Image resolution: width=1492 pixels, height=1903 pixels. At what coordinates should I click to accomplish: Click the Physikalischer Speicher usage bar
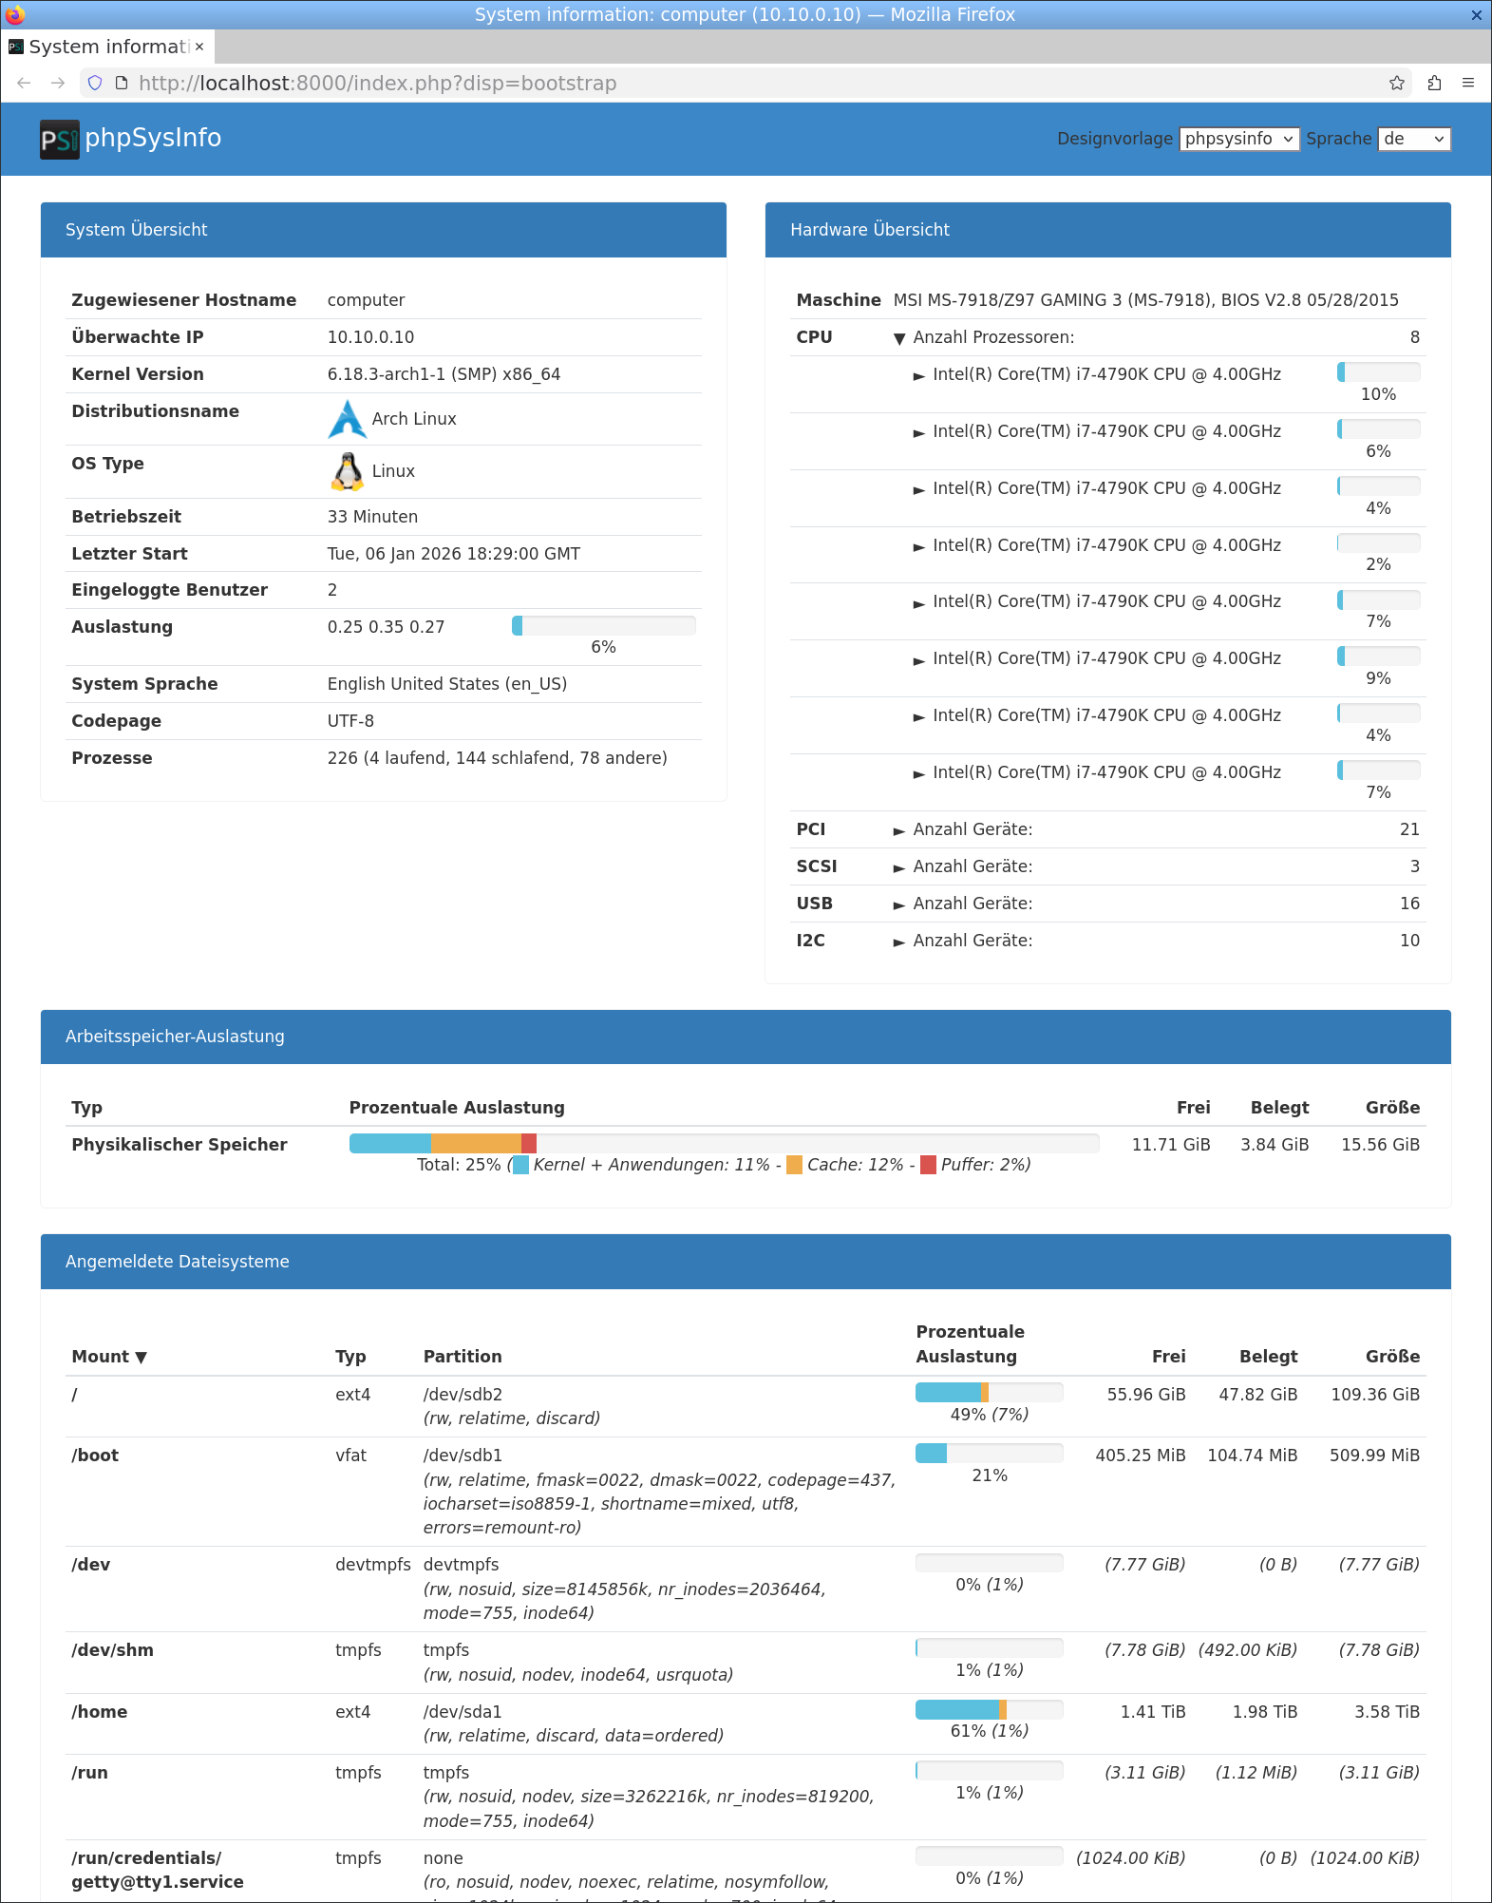[x=724, y=1143]
